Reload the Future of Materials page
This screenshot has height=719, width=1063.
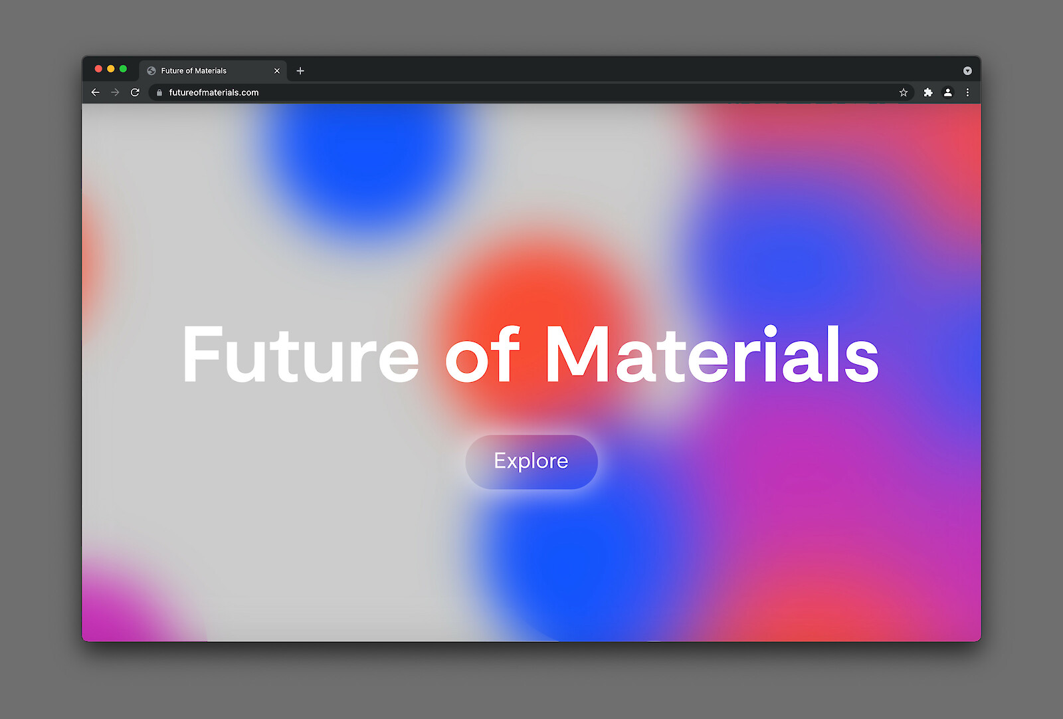[x=136, y=92]
